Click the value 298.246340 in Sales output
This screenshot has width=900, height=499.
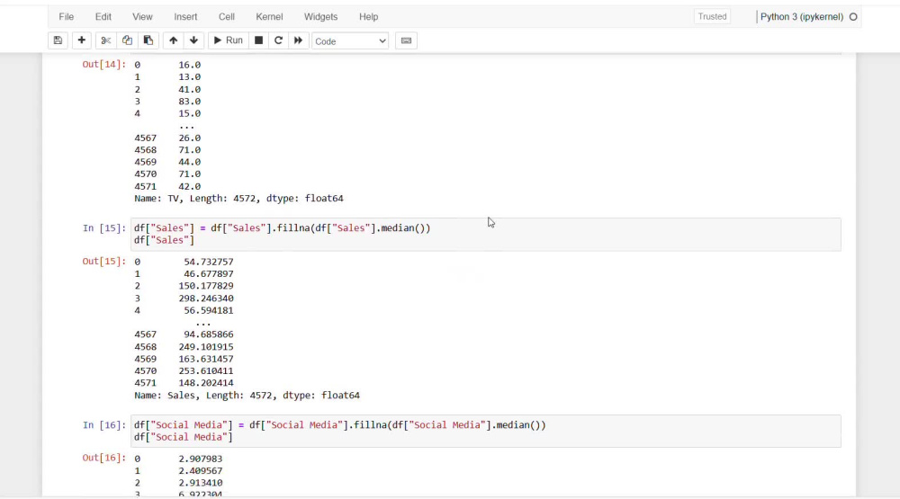pos(206,299)
